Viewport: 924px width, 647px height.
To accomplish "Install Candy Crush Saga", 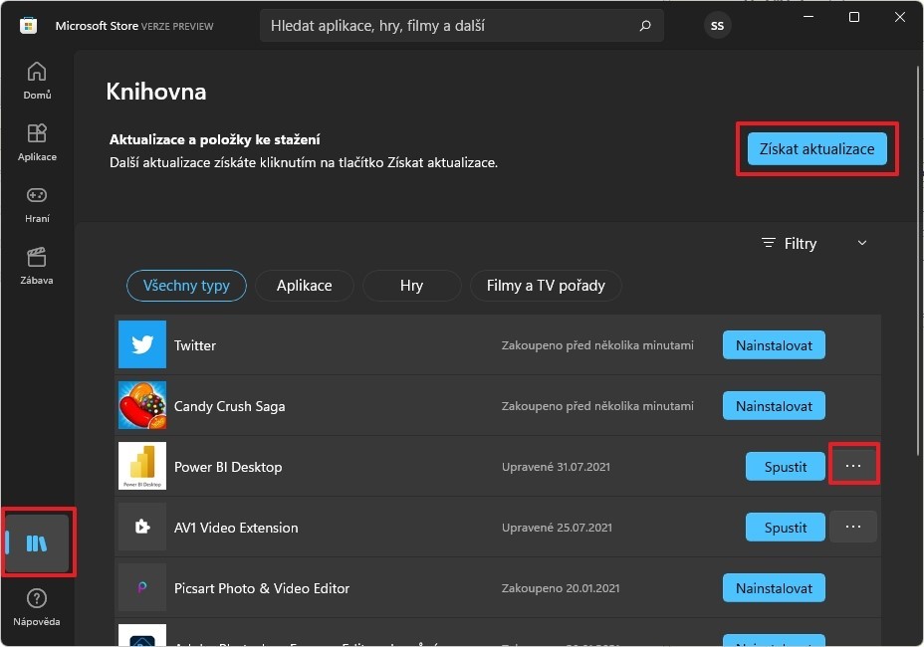I will point(774,406).
